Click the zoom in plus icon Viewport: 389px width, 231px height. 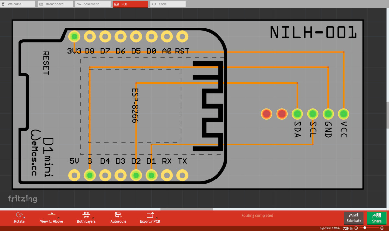click(382, 228)
